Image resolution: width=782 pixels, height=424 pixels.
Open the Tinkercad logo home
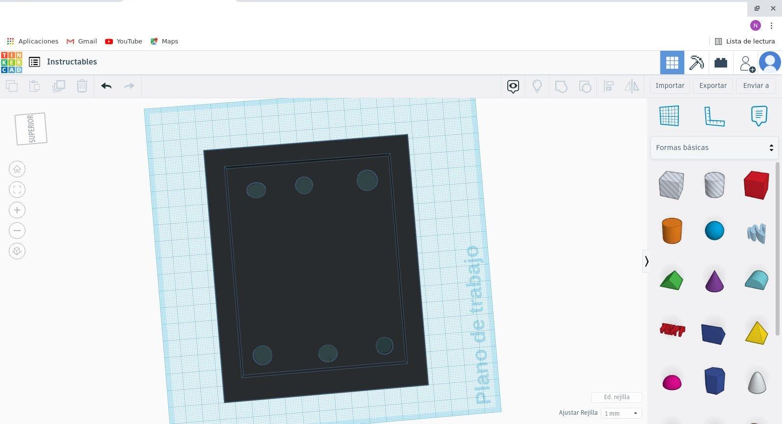tap(11, 62)
